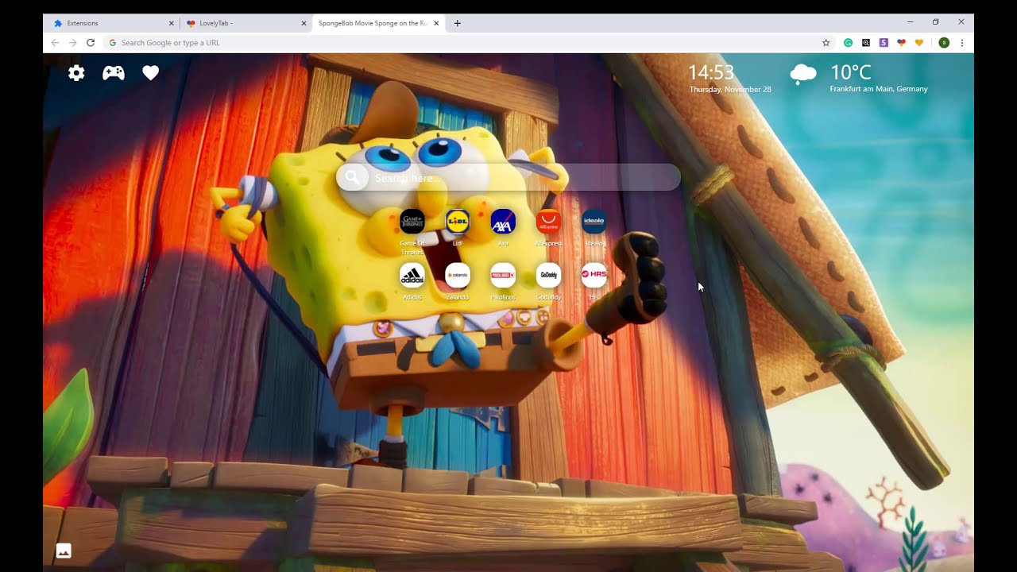Open the Lidl shortcut

458,222
